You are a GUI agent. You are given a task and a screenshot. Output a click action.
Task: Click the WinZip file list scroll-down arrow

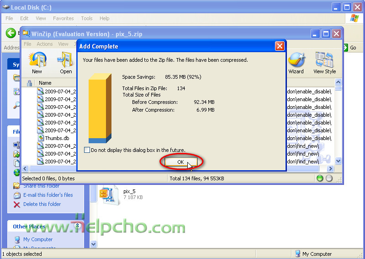click(x=338, y=161)
